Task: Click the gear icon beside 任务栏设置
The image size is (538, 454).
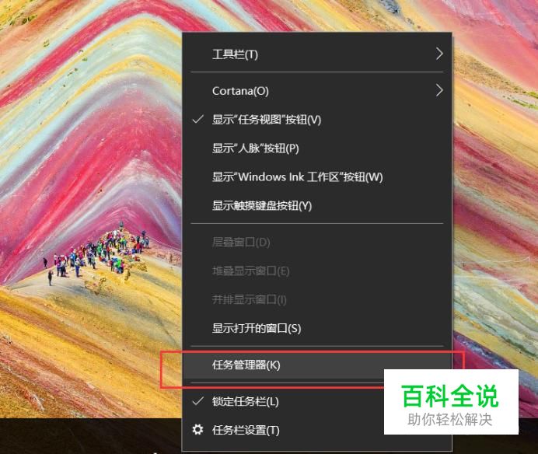Action: click(197, 429)
